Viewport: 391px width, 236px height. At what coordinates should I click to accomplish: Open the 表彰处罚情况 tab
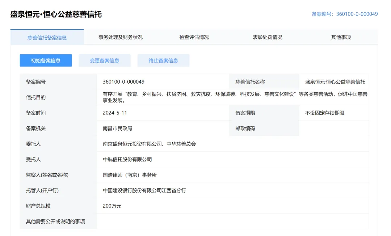pyautogui.click(x=267, y=37)
